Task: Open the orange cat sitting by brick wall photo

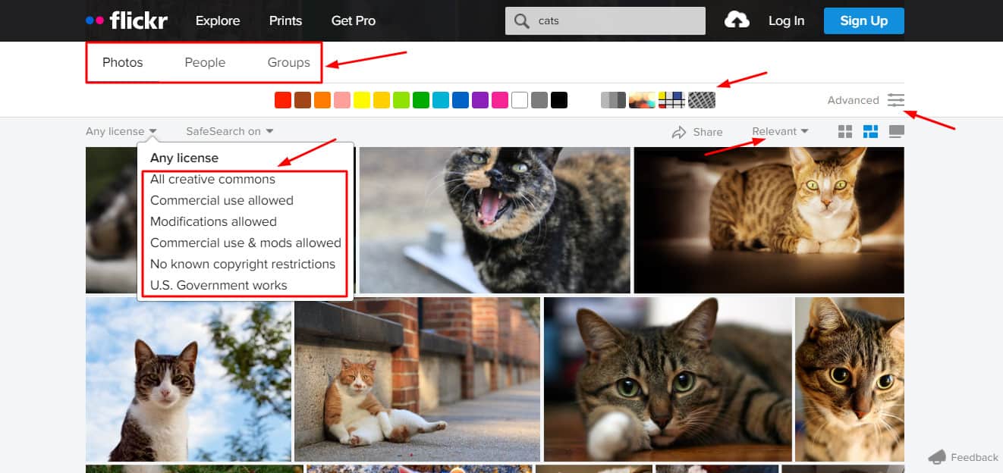Action: (417, 380)
